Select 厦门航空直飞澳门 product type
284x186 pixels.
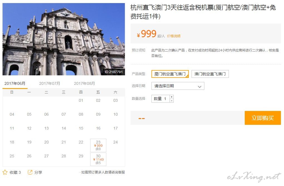(170, 74)
